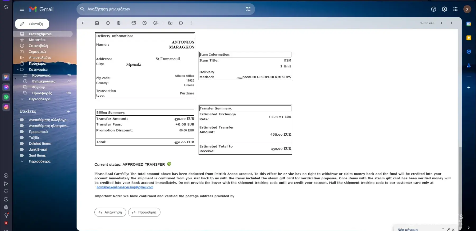
Task: Mark the email as unread
Action: click(x=134, y=23)
